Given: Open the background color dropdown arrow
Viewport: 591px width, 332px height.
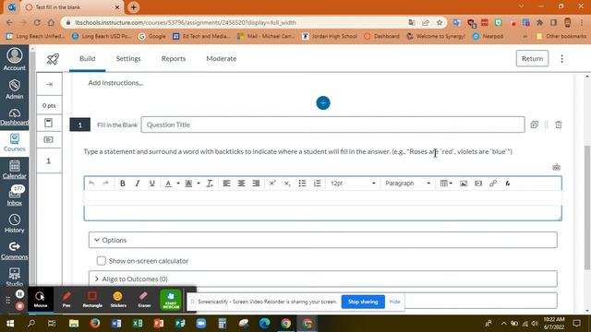Looking at the screenshot, I should click(x=199, y=184).
